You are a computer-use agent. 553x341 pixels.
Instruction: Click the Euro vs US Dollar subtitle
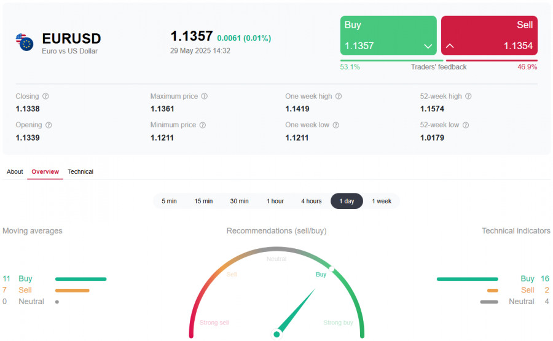point(69,51)
